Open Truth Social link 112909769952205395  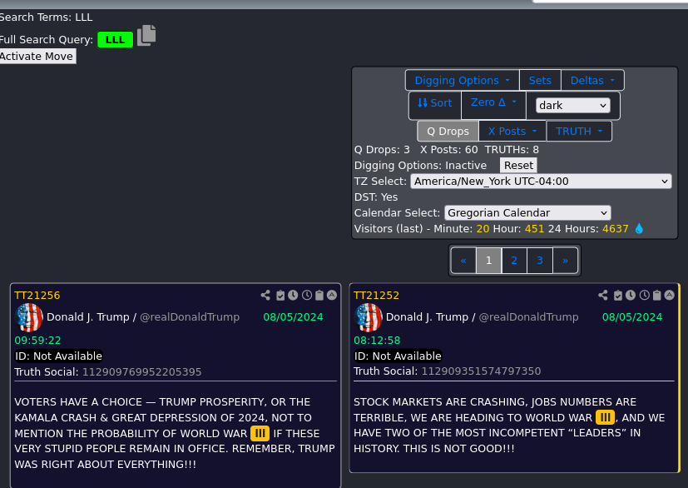pyautogui.click(x=141, y=372)
